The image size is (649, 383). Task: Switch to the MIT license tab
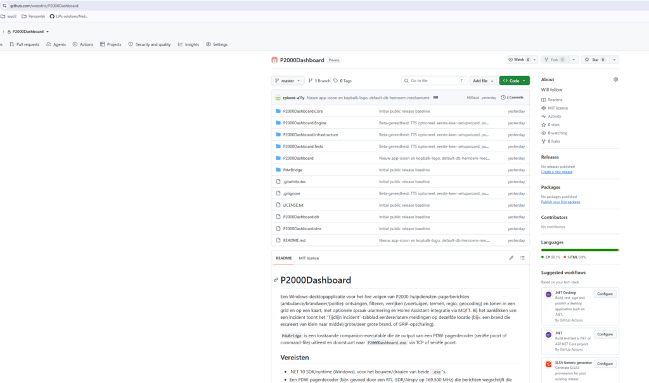click(309, 258)
